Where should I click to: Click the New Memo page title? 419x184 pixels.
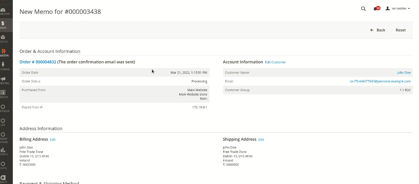click(x=60, y=12)
